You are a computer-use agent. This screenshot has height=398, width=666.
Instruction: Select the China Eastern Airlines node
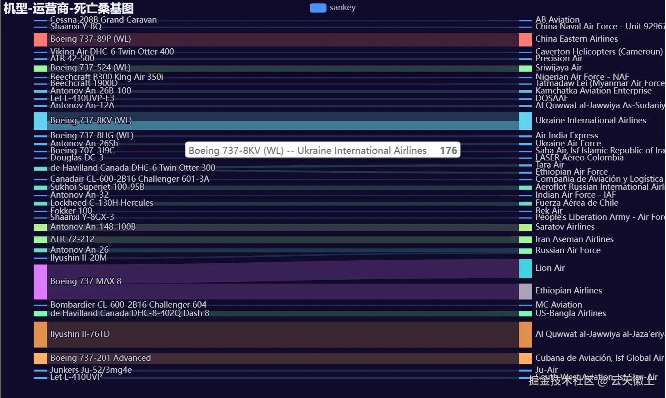(526, 39)
